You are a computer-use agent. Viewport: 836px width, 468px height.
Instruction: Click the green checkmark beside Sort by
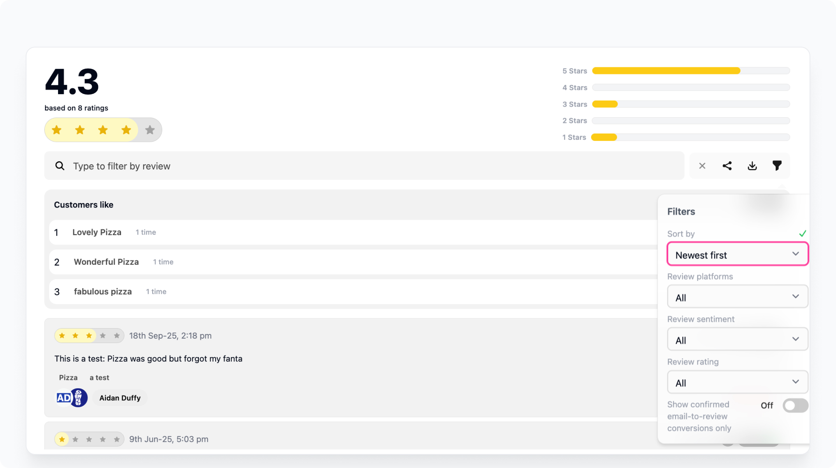tap(803, 234)
